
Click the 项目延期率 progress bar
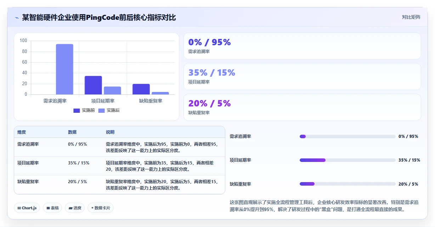(348, 160)
